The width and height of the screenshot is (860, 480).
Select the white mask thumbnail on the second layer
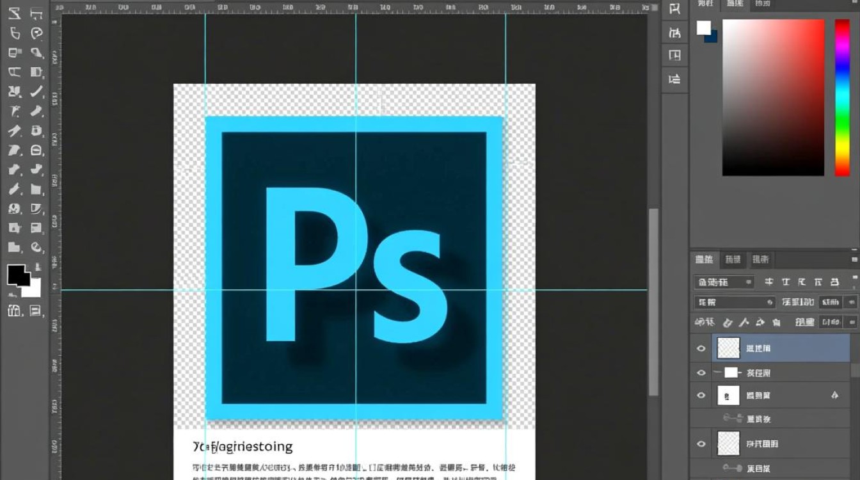click(731, 372)
